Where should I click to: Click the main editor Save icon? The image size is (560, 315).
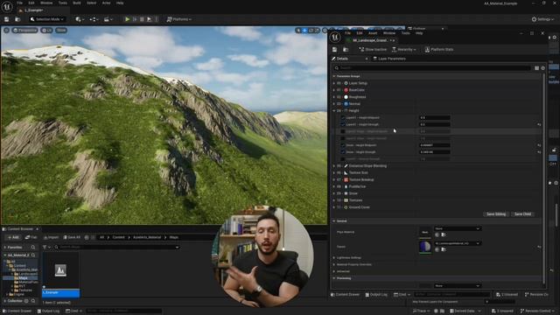pyautogui.click(x=6, y=19)
